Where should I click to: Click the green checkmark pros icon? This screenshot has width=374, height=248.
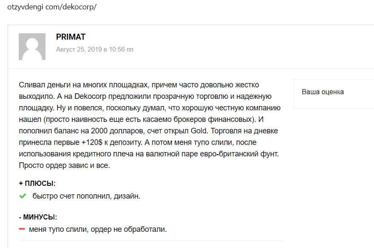click(23, 196)
